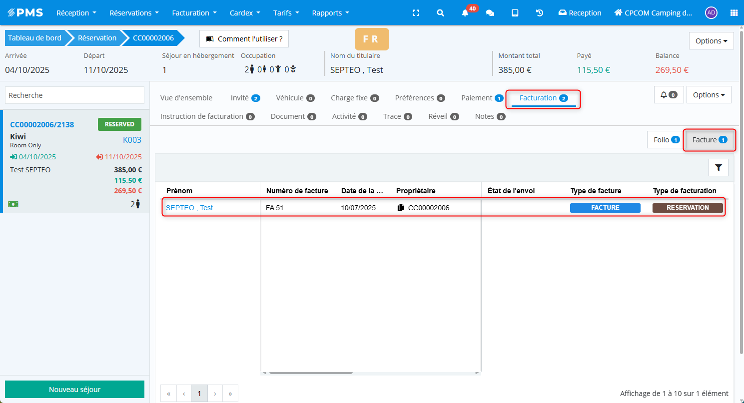Open the search magnifier icon
The height and width of the screenshot is (403, 744).
point(440,13)
